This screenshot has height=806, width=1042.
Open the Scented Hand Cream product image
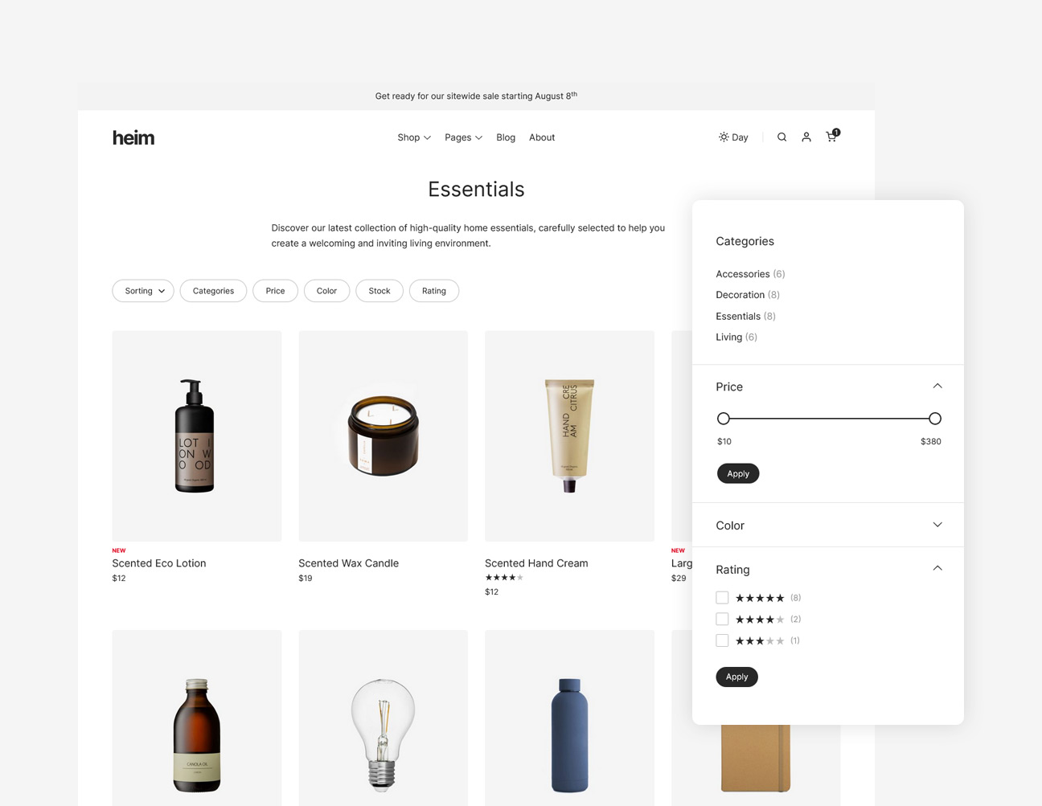(x=569, y=436)
